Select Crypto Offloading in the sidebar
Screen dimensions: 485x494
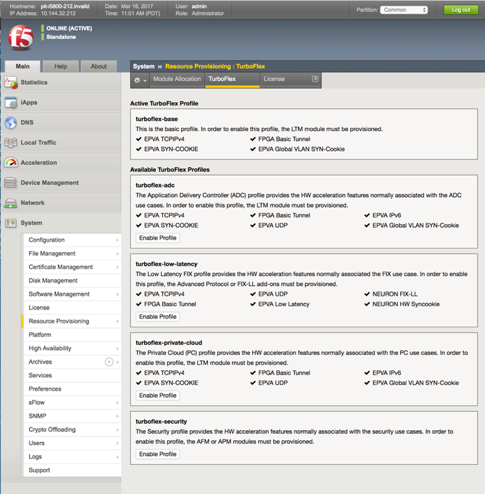tap(52, 429)
